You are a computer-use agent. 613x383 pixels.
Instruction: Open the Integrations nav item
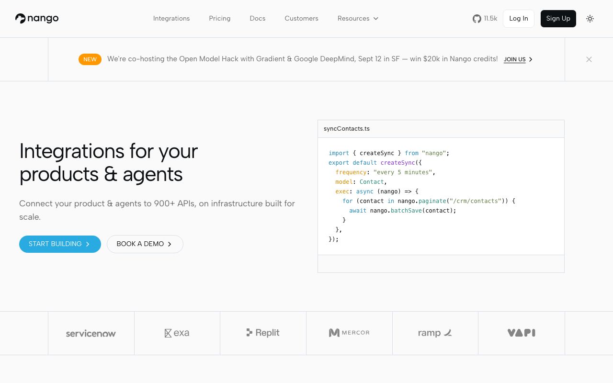(x=171, y=19)
